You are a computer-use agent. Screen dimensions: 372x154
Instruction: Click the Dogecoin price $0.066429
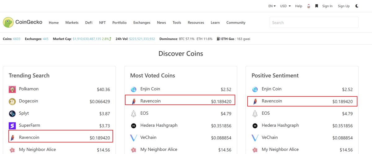[x=100, y=102]
